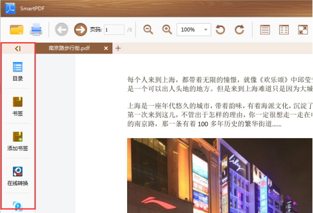Open 在线转换 online conversion
Screen dimensions: 313x213
coord(18,176)
